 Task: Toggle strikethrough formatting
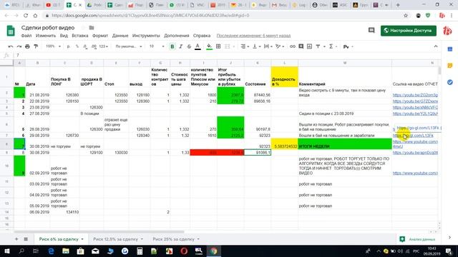click(189, 46)
